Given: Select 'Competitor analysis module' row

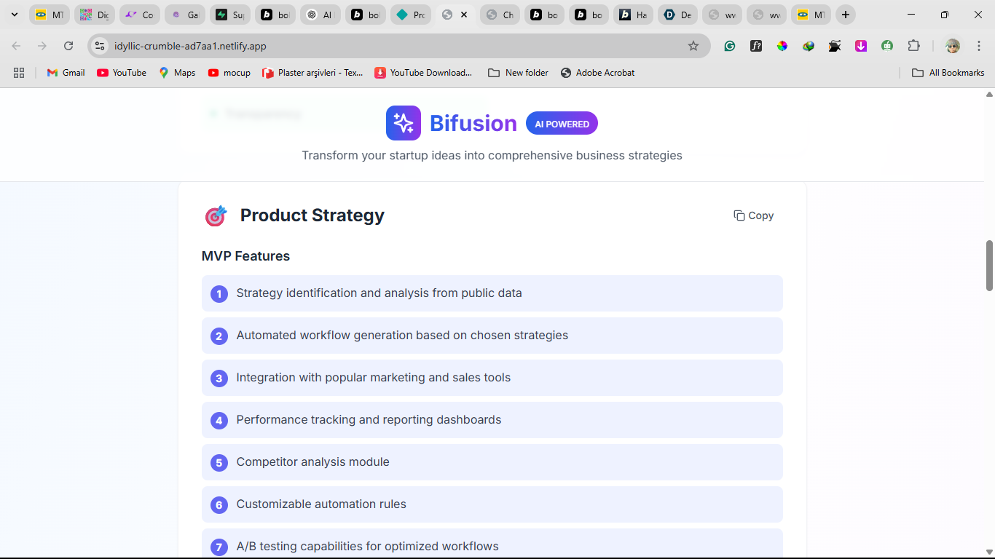Looking at the screenshot, I should click(x=492, y=462).
